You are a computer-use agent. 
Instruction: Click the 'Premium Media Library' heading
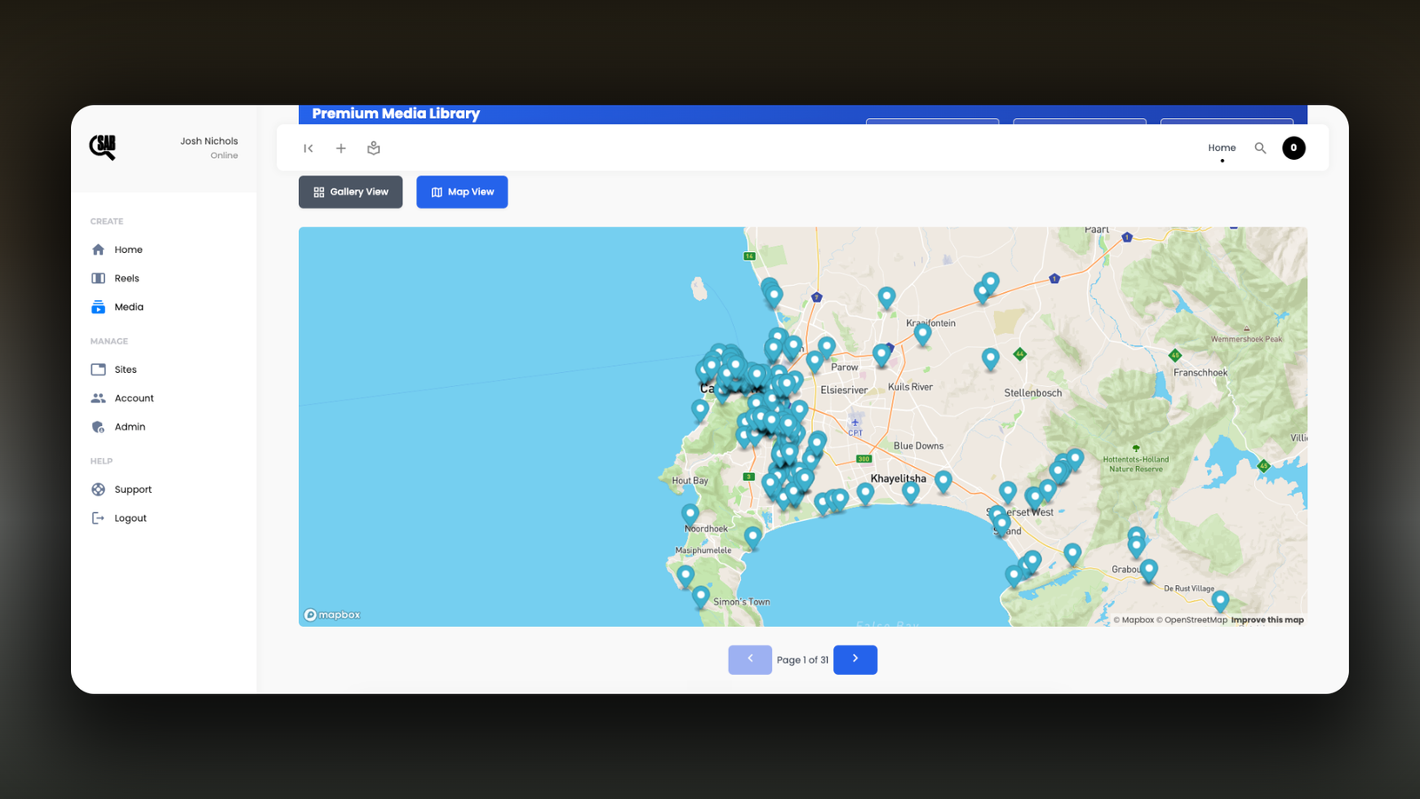pyautogui.click(x=396, y=114)
